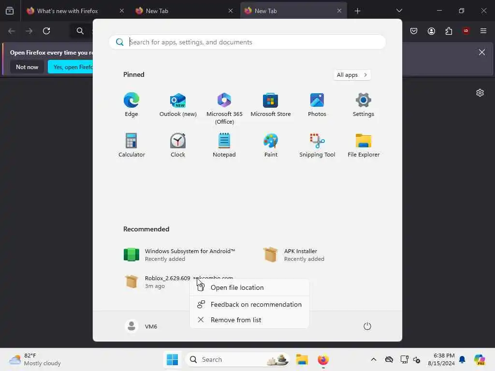Dismiss the Firefox notification bar
Screen dimensions: 495x371
coord(482,52)
